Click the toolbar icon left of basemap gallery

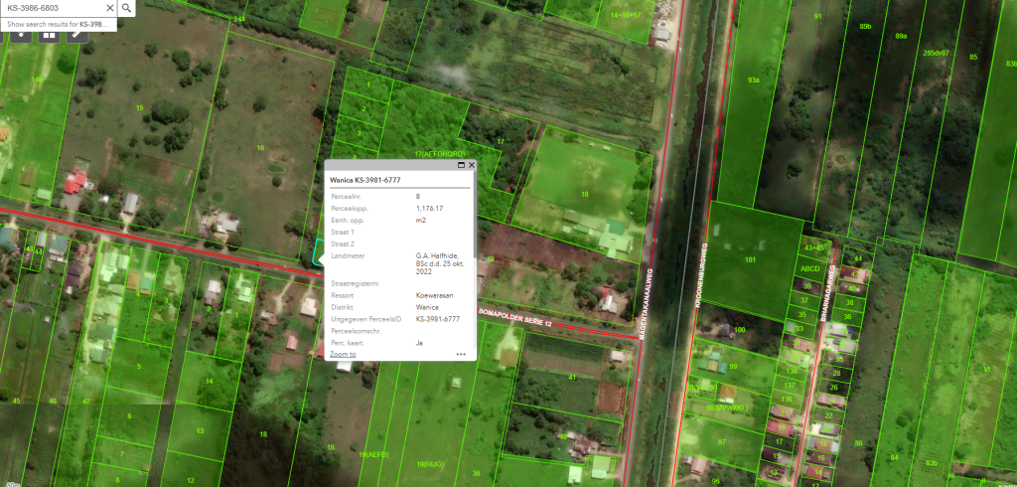point(19,35)
